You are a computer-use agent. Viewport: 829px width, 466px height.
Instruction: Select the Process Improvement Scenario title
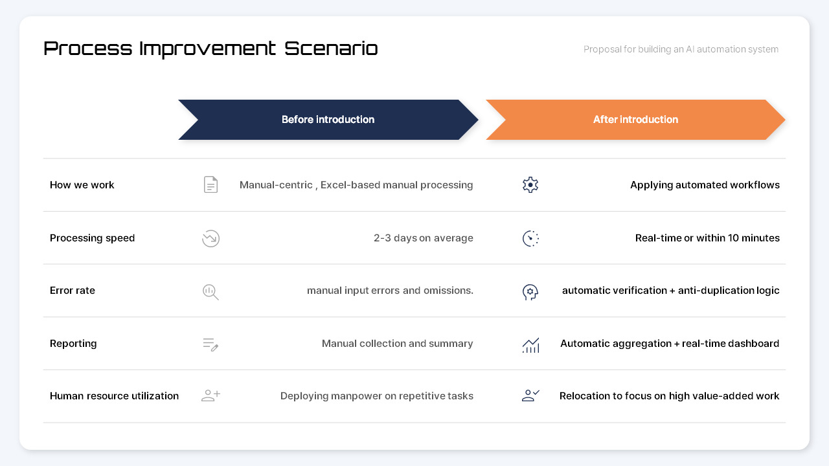[x=210, y=49]
